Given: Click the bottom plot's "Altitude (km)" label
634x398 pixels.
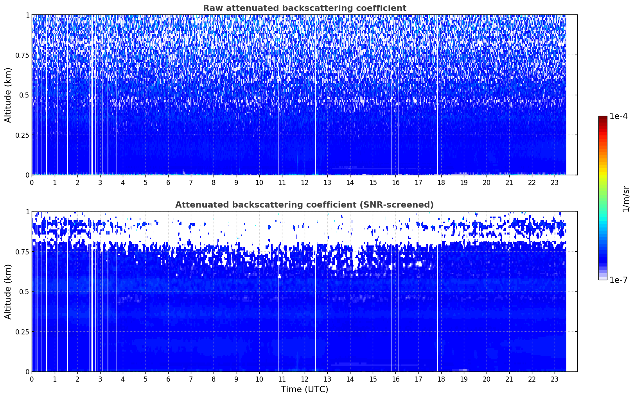Looking at the screenshot, I should click(8, 291).
